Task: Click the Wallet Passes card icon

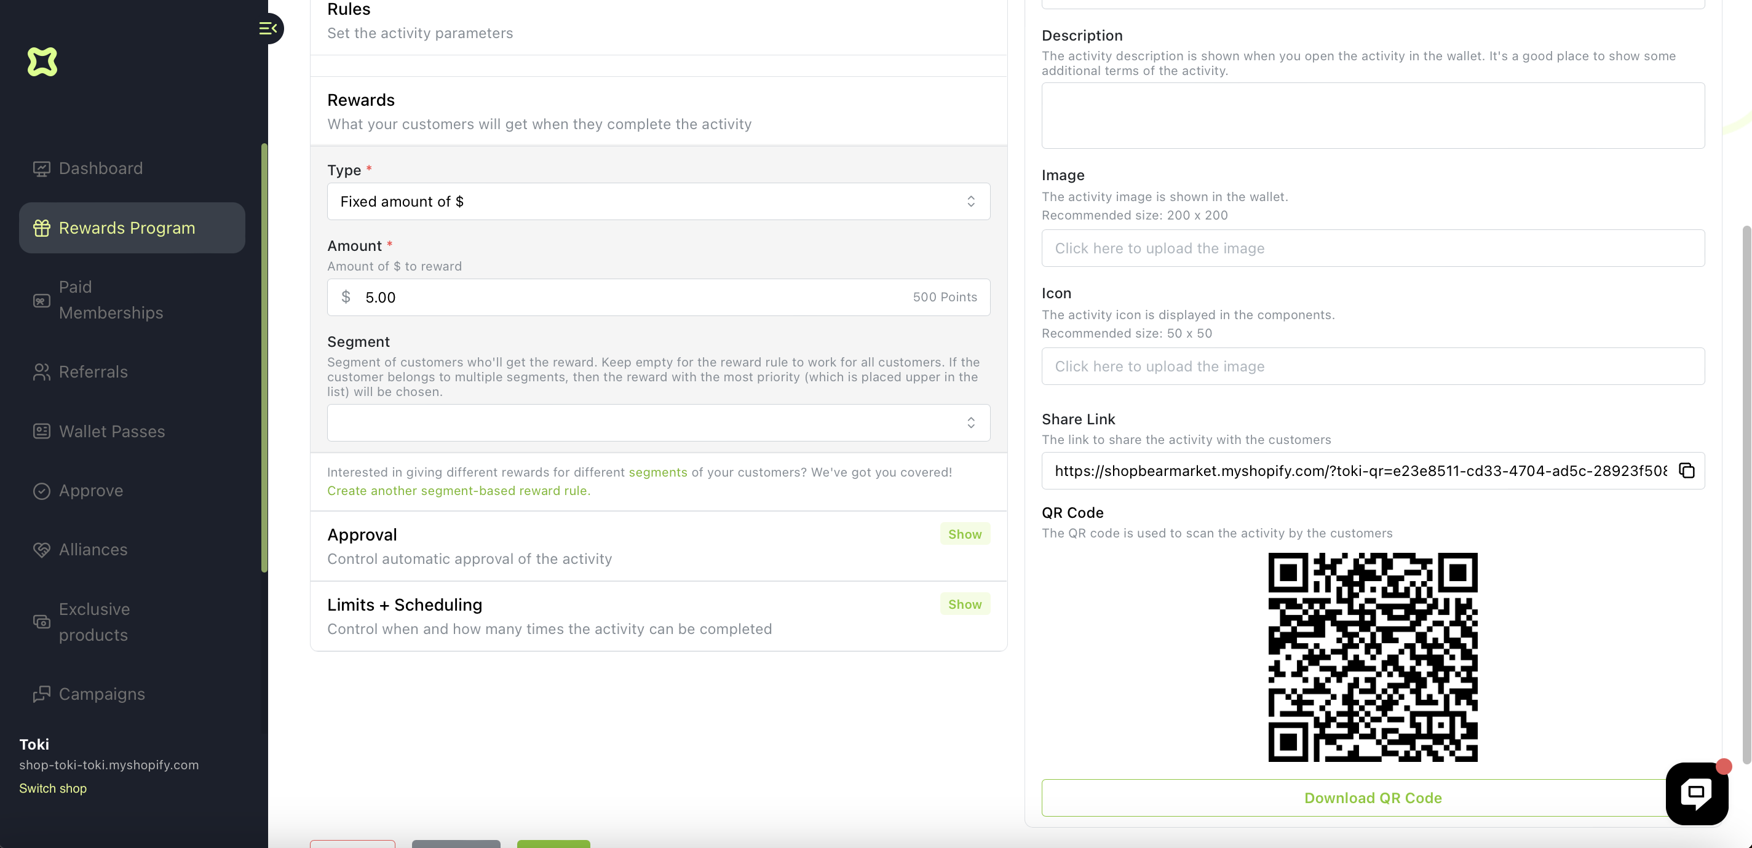Action: (41, 431)
